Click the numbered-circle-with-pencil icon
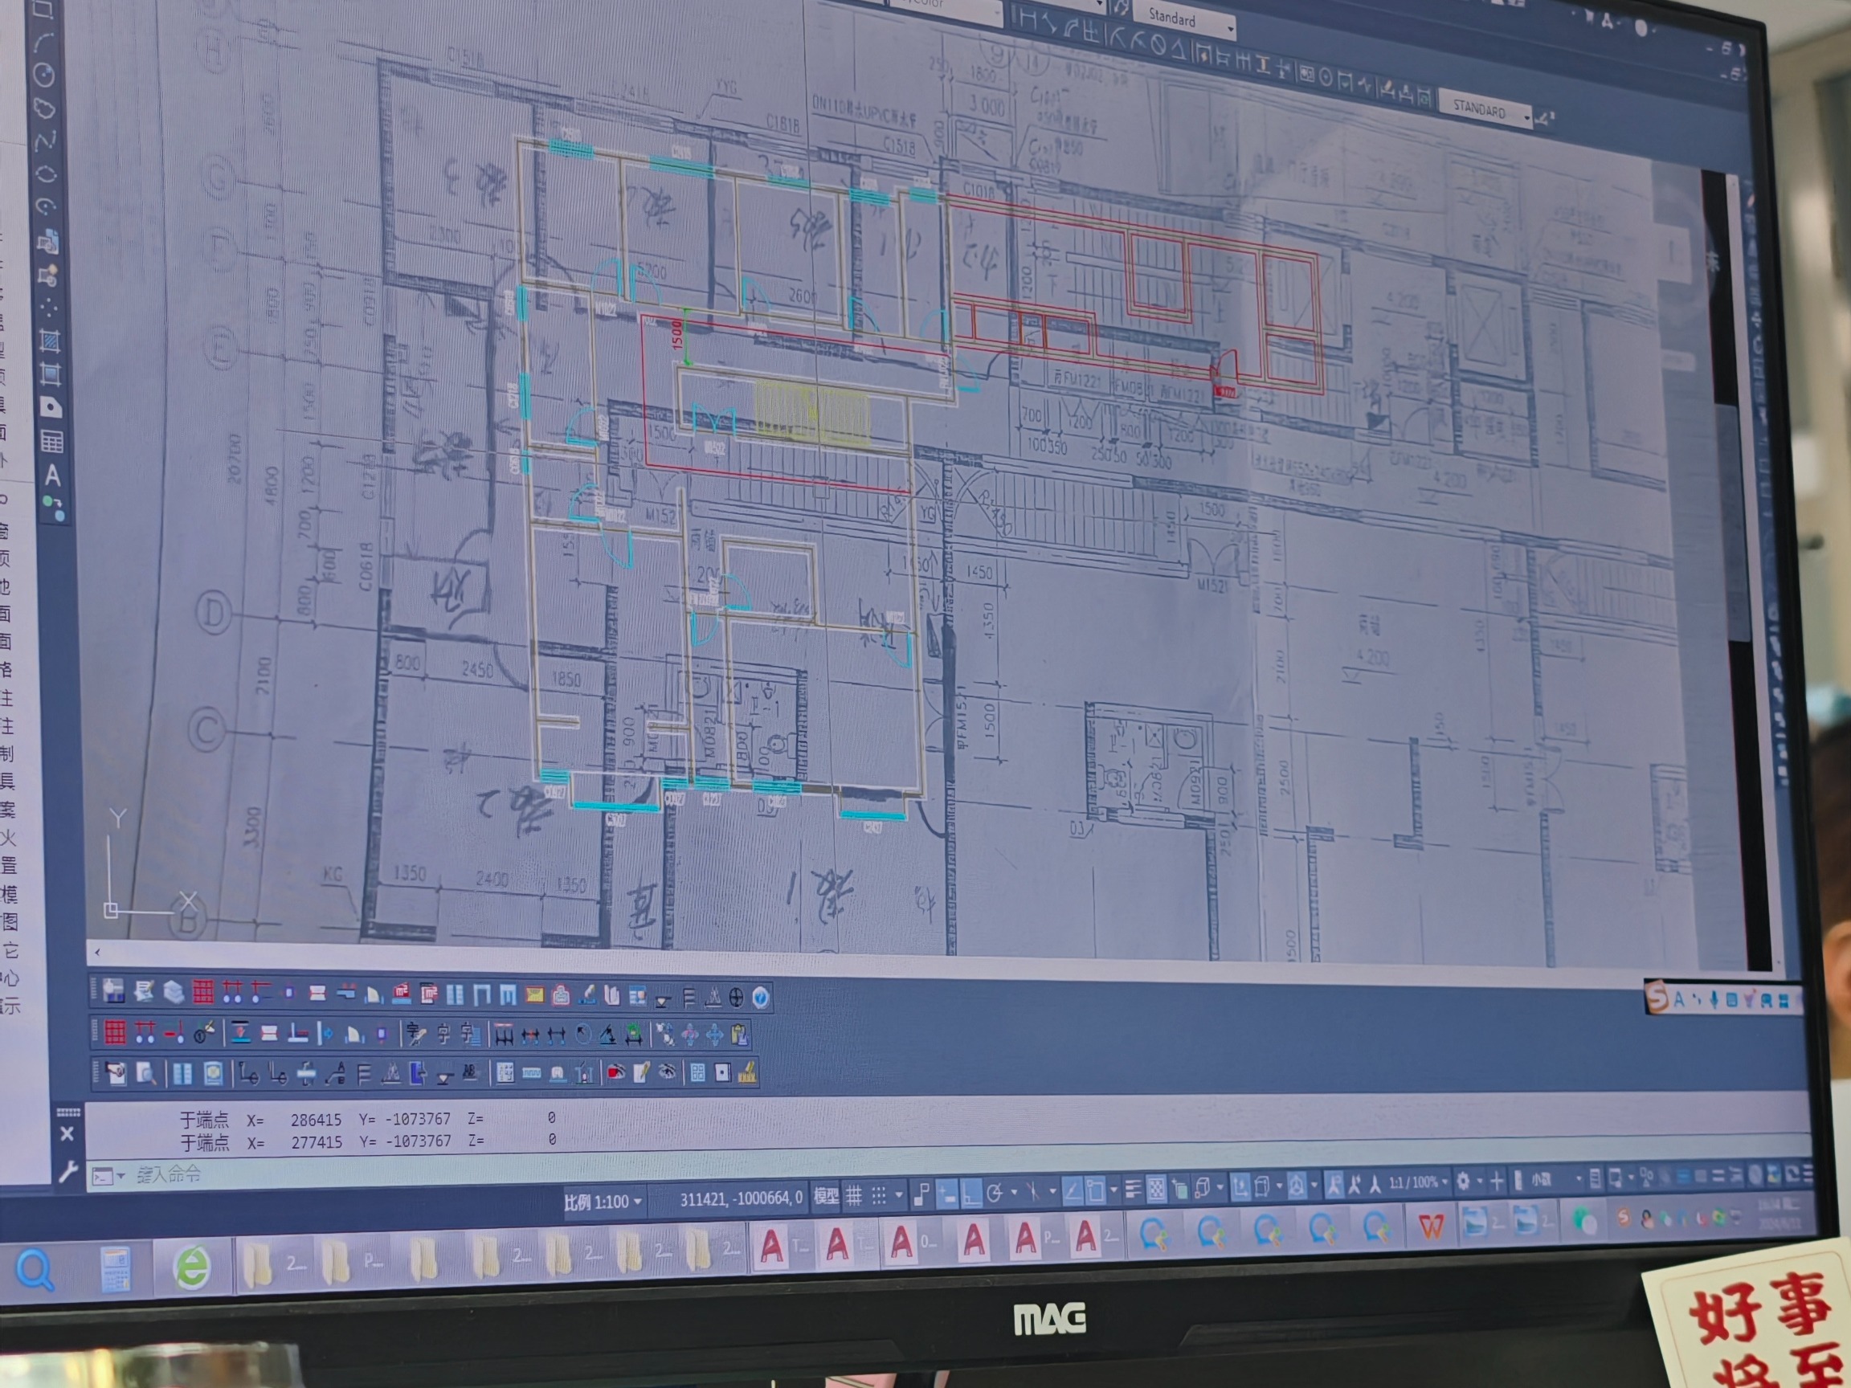The width and height of the screenshot is (1851, 1388). click(x=205, y=1033)
